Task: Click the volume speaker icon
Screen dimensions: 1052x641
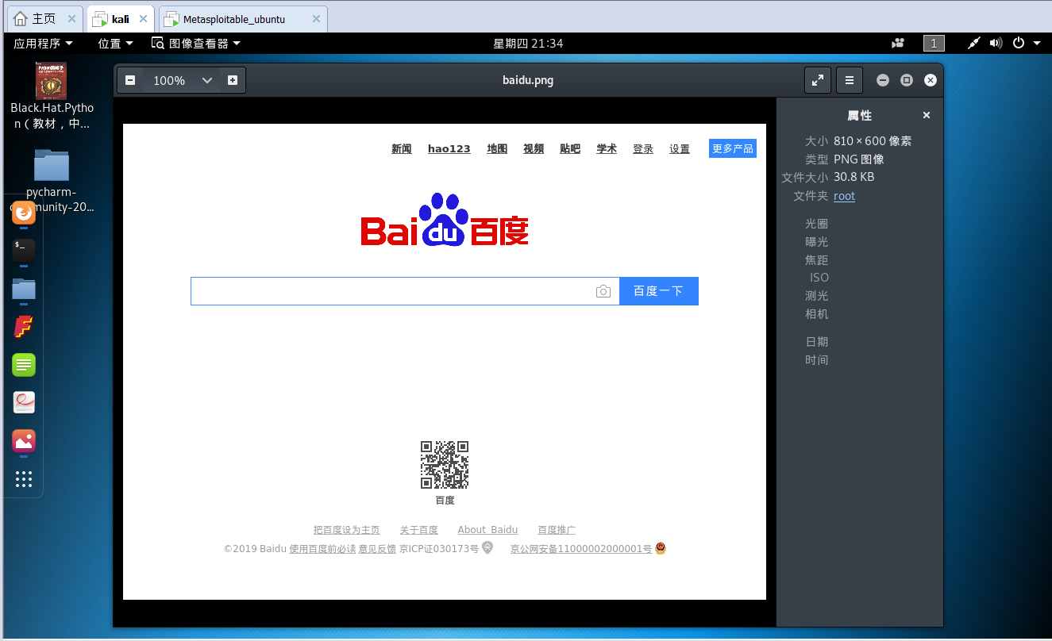Action: (x=996, y=43)
